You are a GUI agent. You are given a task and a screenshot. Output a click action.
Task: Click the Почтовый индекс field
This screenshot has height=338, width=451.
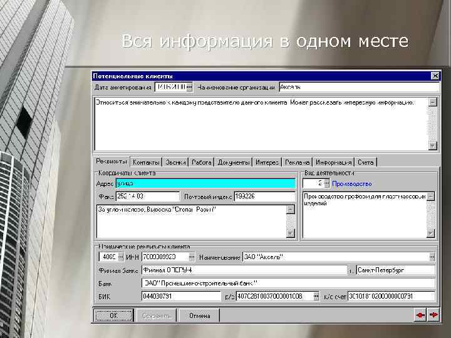[264, 197]
